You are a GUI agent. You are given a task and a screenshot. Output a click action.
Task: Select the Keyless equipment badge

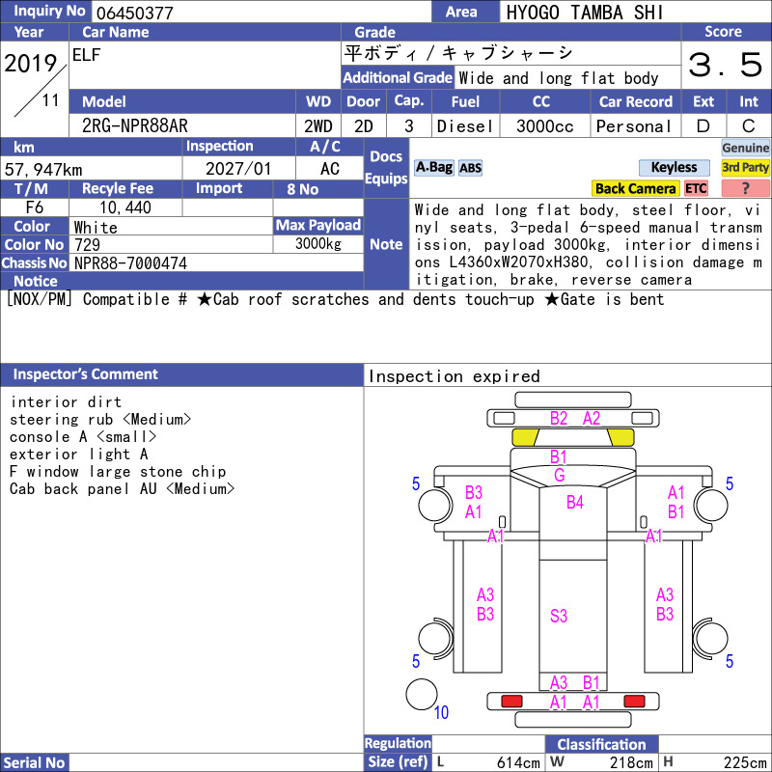tap(674, 167)
